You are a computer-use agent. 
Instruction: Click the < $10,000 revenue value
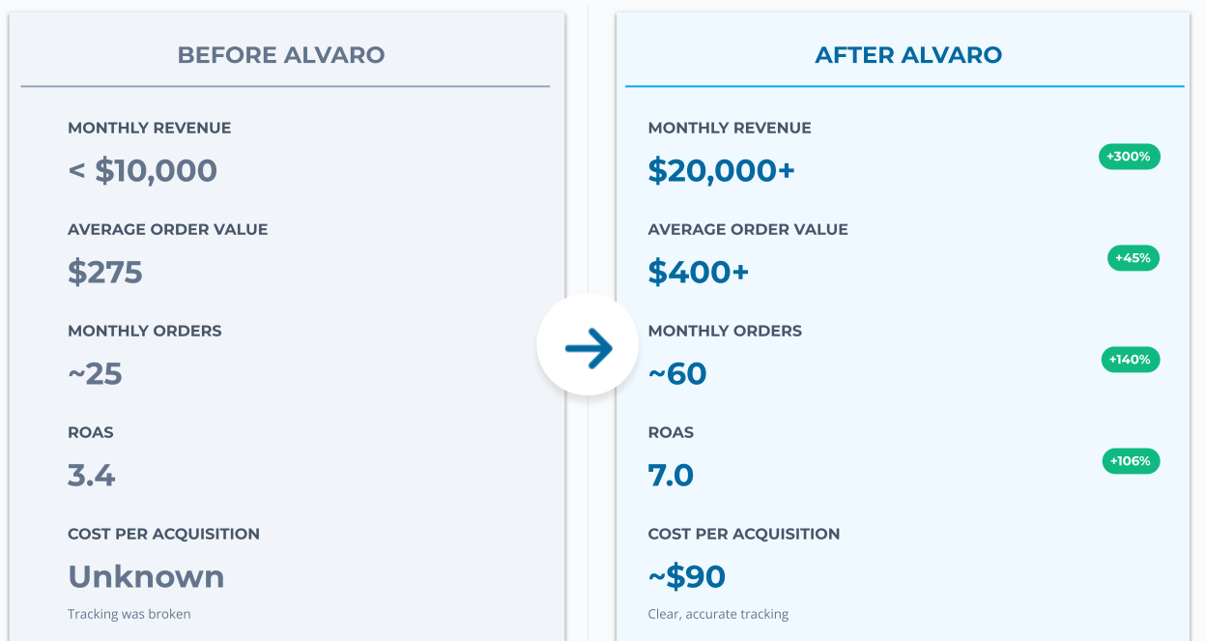click(143, 171)
